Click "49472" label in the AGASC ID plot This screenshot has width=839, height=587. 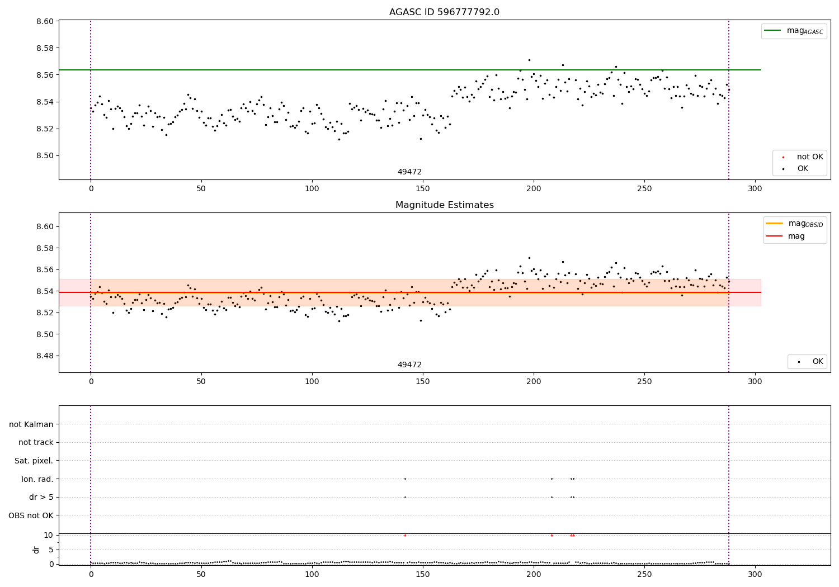pyautogui.click(x=409, y=172)
